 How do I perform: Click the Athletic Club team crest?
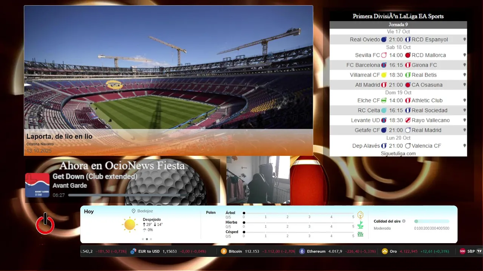[x=408, y=100]
